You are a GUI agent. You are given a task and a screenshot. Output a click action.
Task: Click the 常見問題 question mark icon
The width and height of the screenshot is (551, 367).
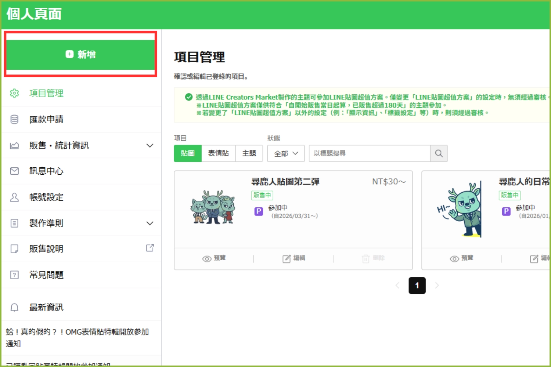14,275
